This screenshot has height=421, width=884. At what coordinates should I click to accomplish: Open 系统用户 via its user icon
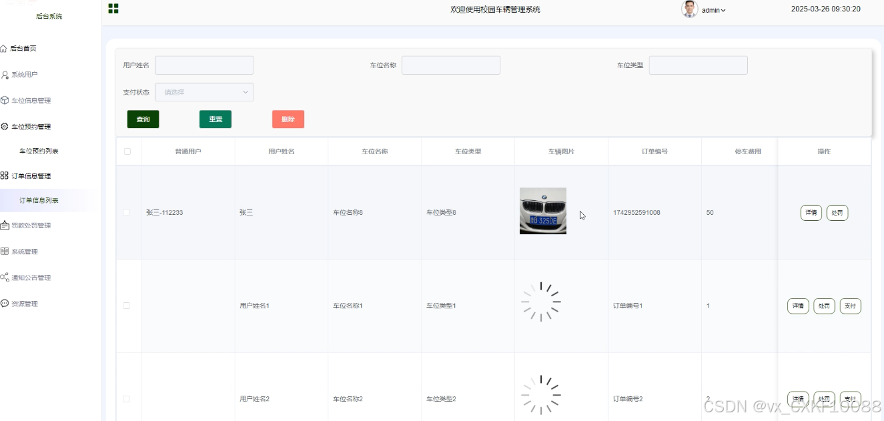[5, 75]
